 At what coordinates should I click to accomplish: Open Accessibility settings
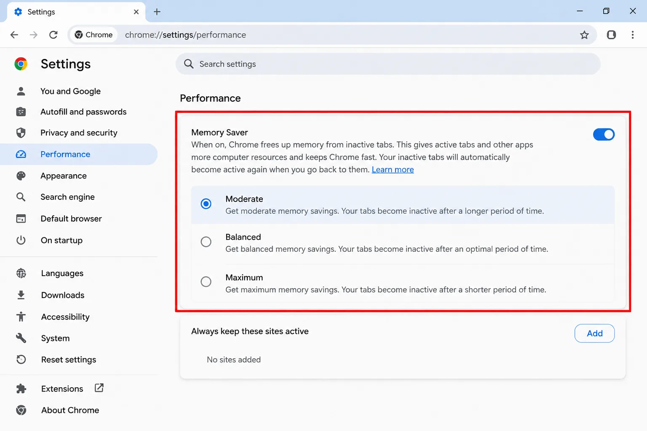(79, 317)
